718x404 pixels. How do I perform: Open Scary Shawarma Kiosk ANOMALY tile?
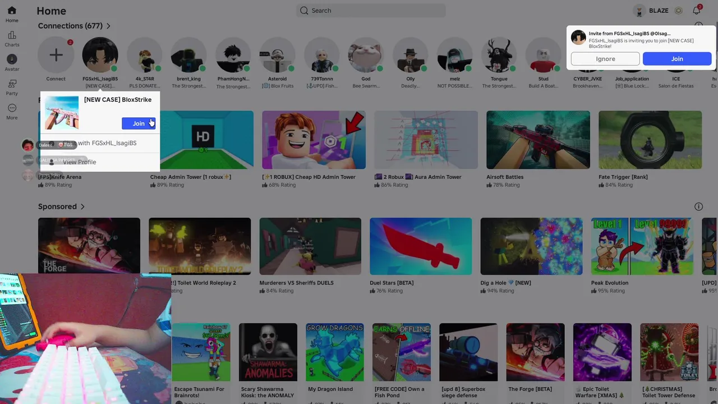pyautogui.click(x=268, y=352)
